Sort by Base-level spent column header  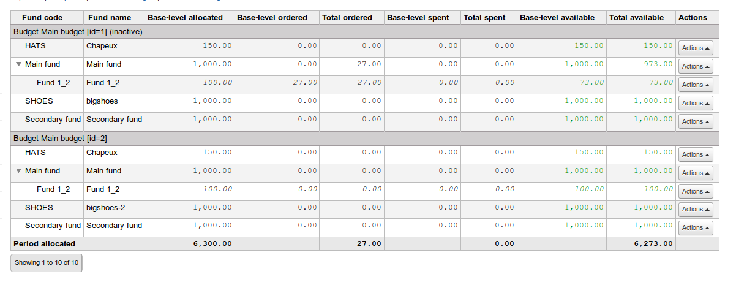[418, 18]
